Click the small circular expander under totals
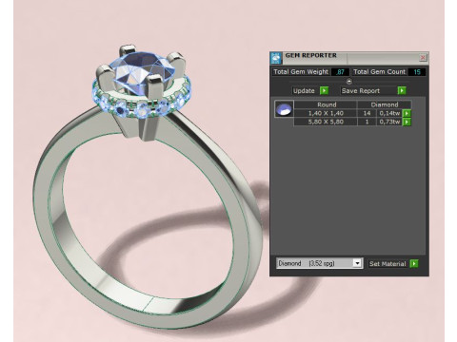 [x=349, y=82]
